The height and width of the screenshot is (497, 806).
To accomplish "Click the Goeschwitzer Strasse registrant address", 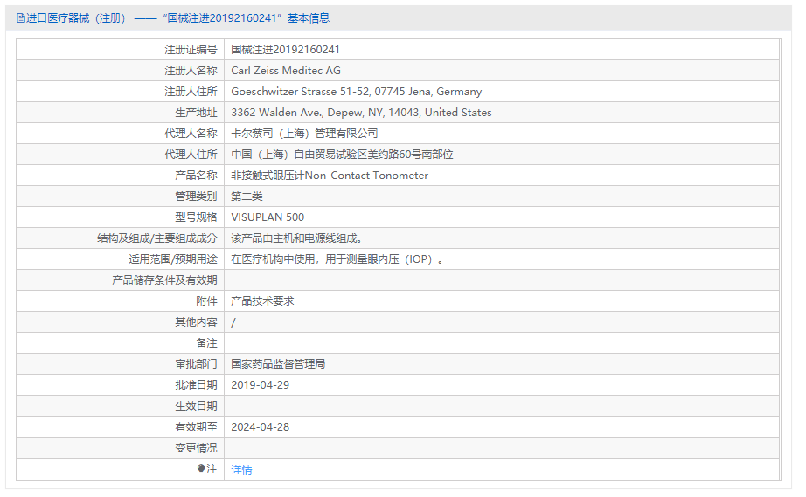I will tap(356, 92).
